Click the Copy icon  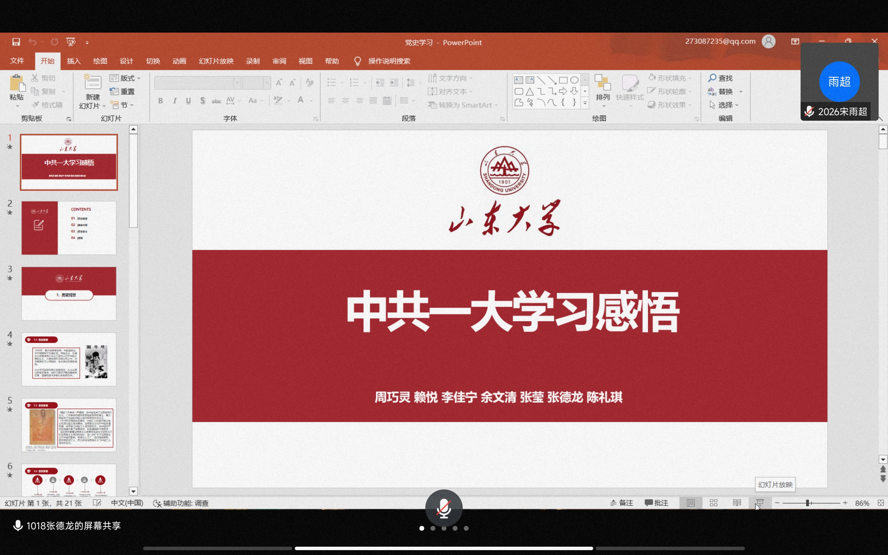tap(35, 91)
